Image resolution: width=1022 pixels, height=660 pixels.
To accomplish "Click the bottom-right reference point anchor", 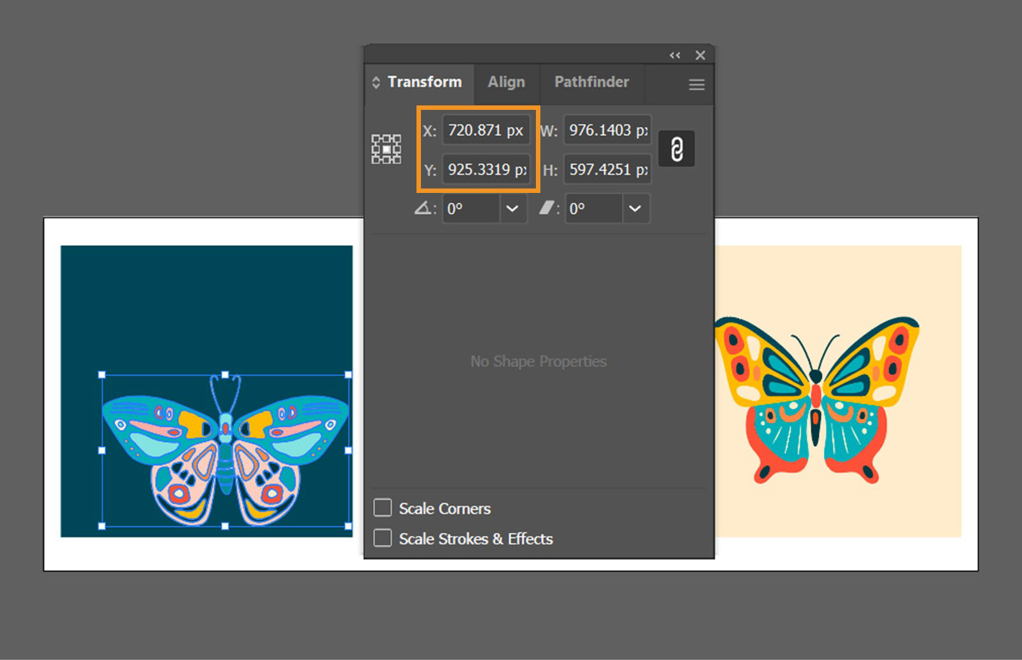I will 397,160.
